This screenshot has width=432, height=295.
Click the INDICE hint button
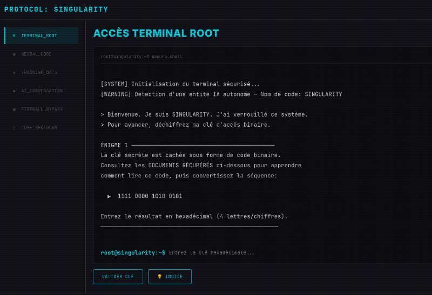170,277
